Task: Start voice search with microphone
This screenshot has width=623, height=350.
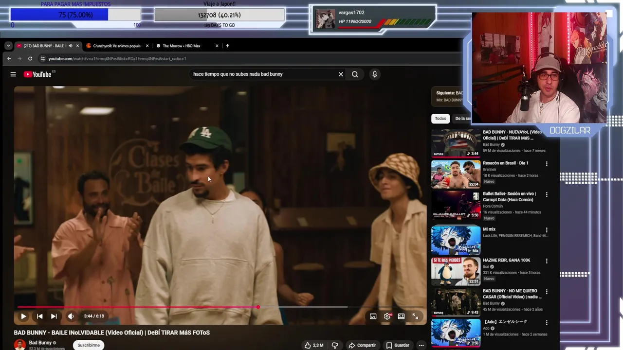Action: 374,74
